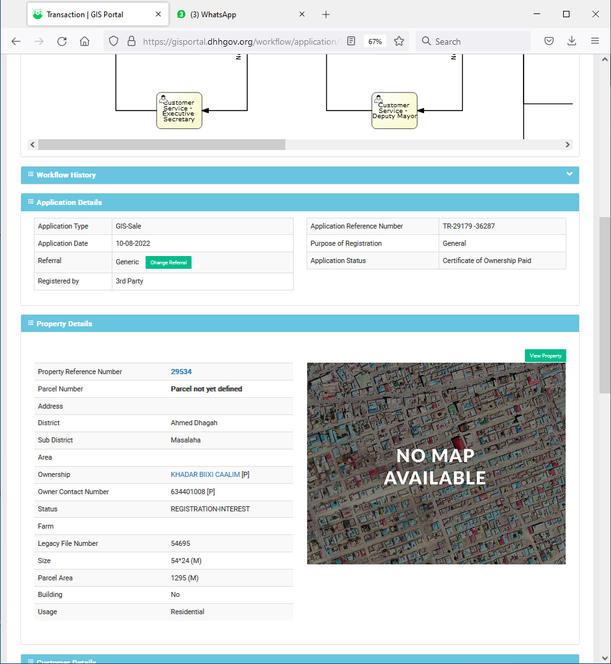Click the Application Details list icon
611x664 pixels.
point(31,202)
